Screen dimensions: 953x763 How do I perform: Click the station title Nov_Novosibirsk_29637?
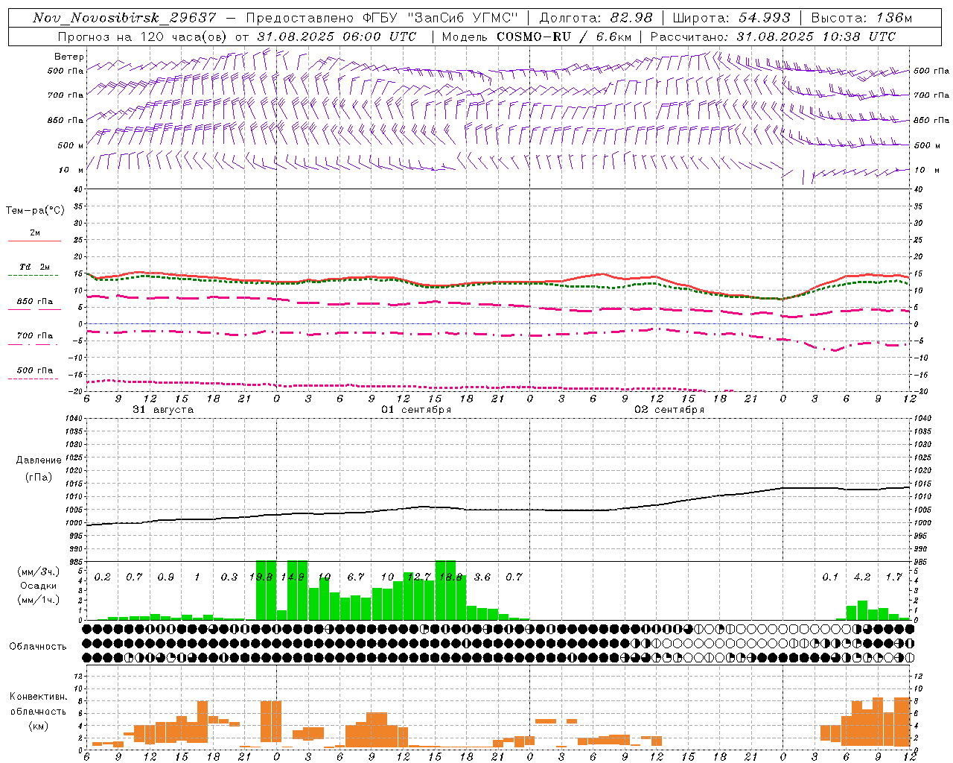click(124, 18)
